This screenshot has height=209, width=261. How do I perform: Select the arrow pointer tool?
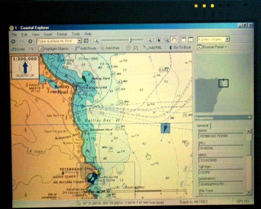tap(159, 40)
